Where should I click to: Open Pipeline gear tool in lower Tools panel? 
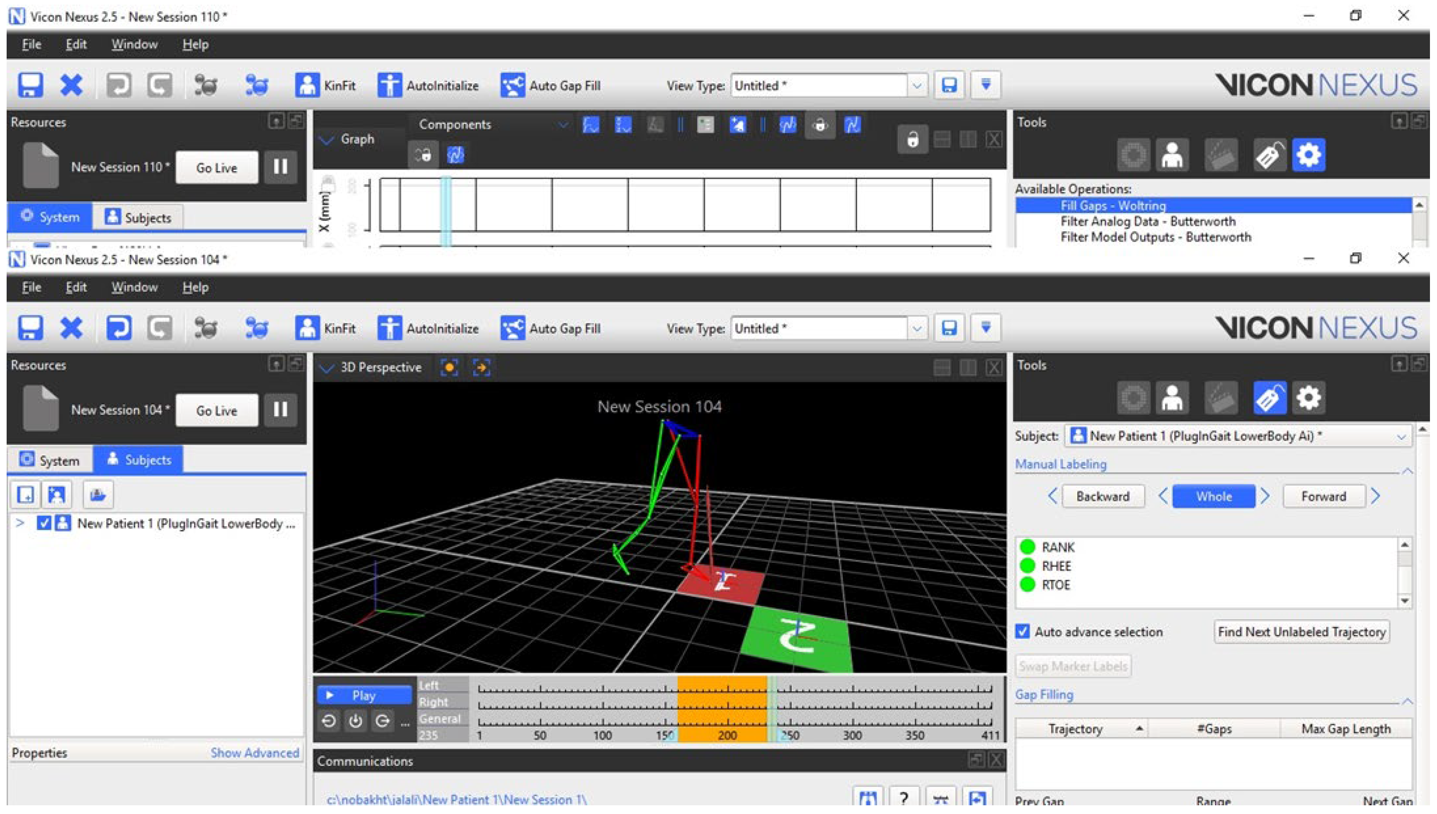[1308, 398]
